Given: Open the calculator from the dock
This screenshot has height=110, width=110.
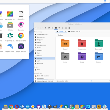Looking at the screenshot, I should (71, 107).
